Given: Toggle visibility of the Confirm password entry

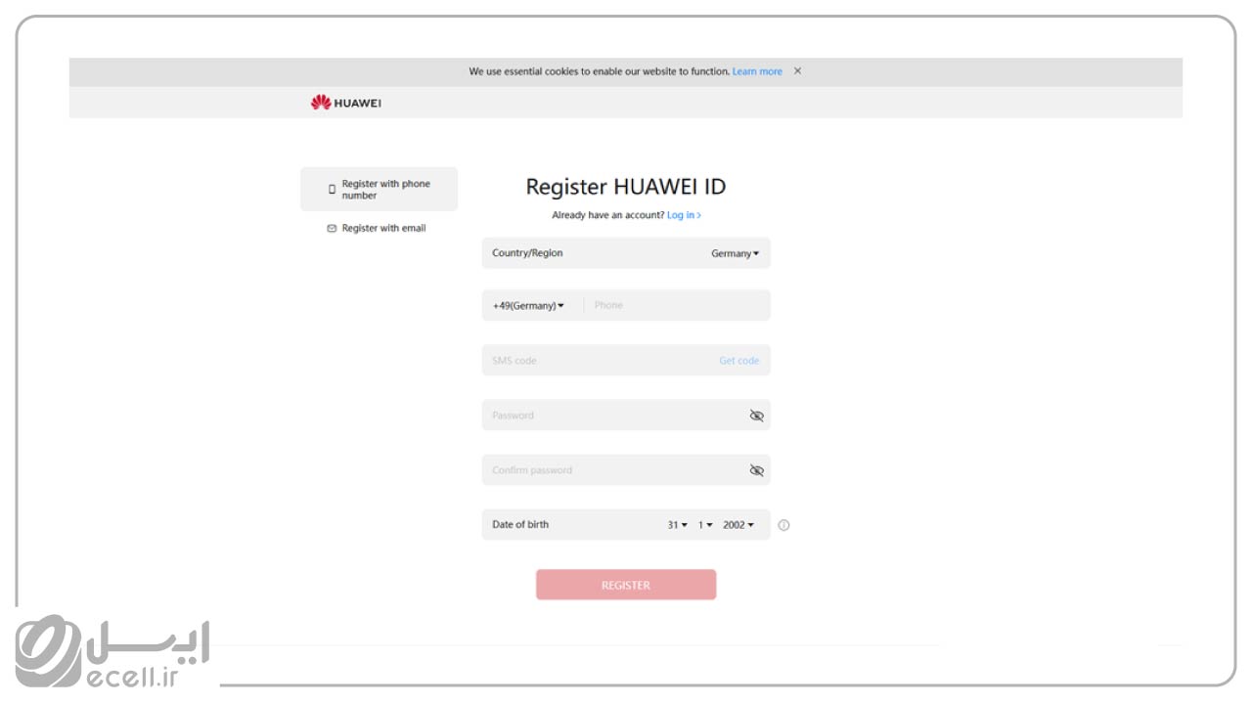Looking at the screenshot, I should tap(756, 470).
